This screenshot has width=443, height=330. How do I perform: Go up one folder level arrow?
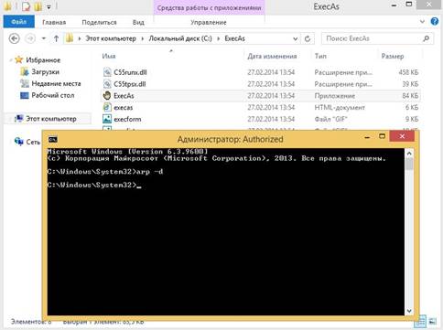[x=56, y=38]
